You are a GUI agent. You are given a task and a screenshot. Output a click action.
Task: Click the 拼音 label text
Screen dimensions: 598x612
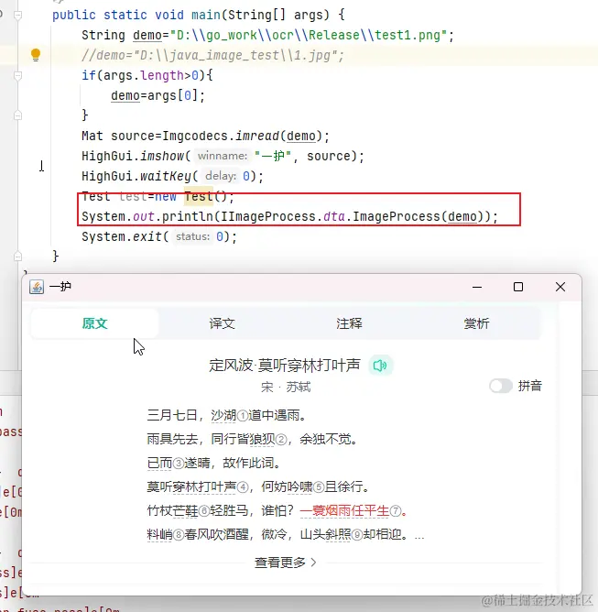click(x=529, y=386)
